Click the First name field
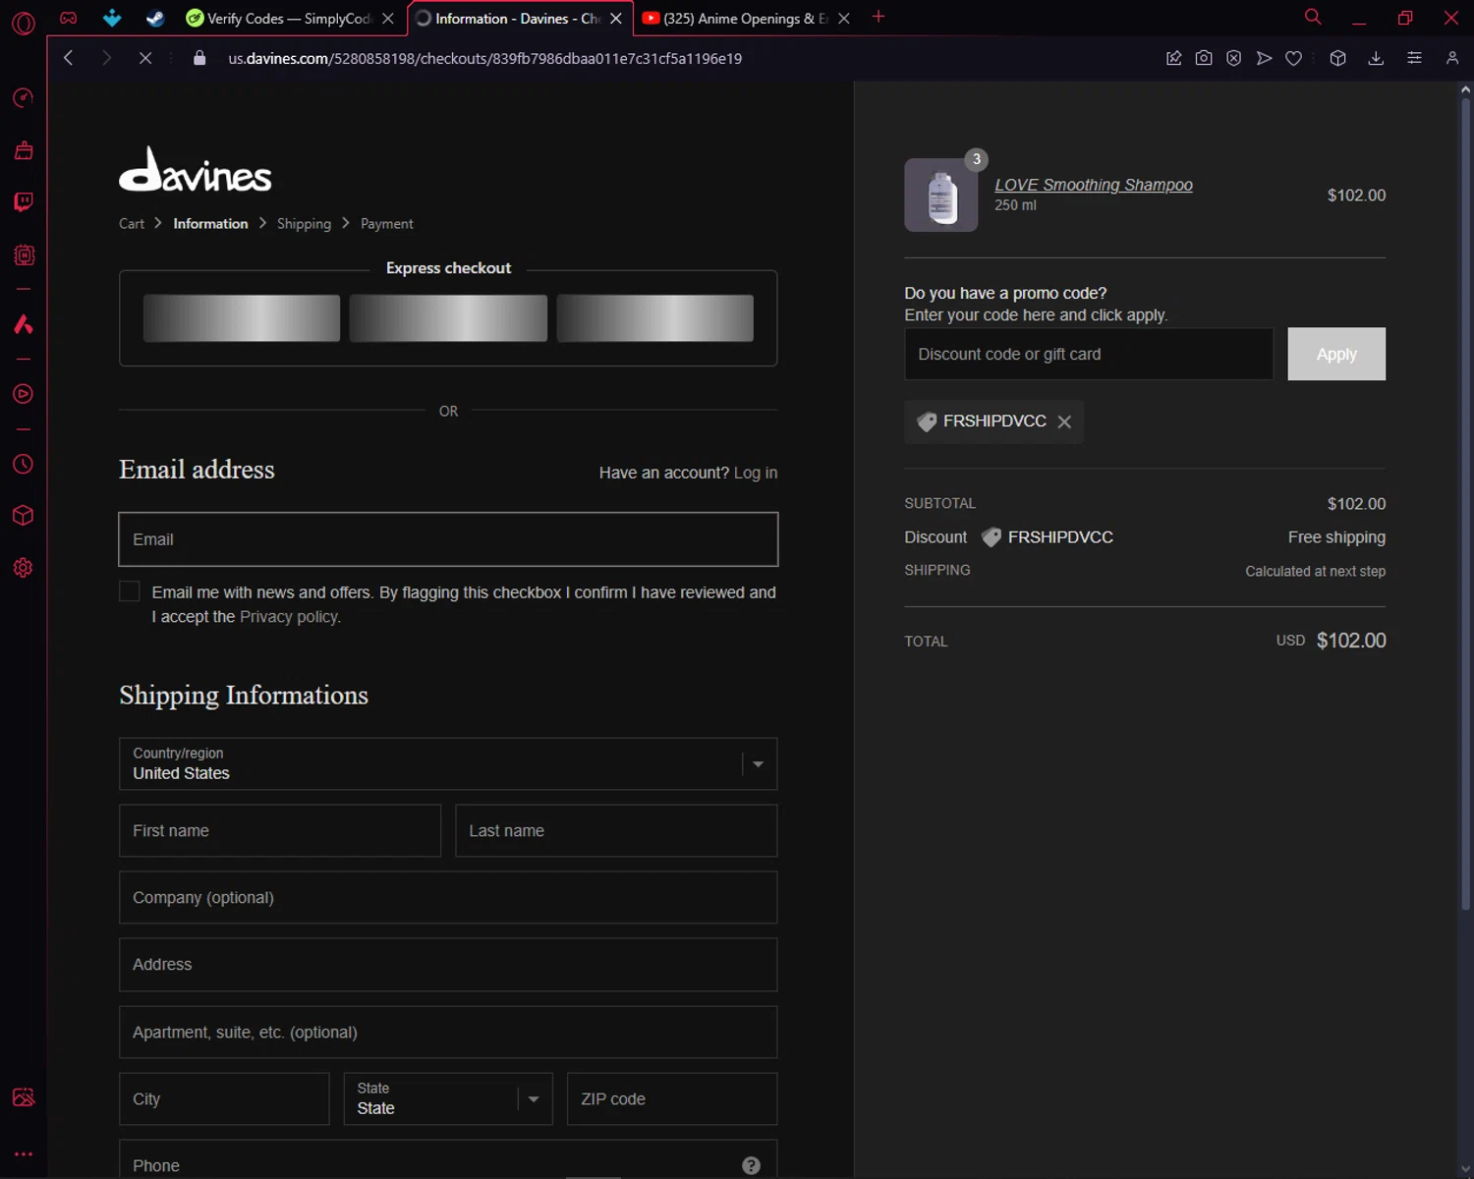This screenshot has height=1179, width=1474. point(280,830)
